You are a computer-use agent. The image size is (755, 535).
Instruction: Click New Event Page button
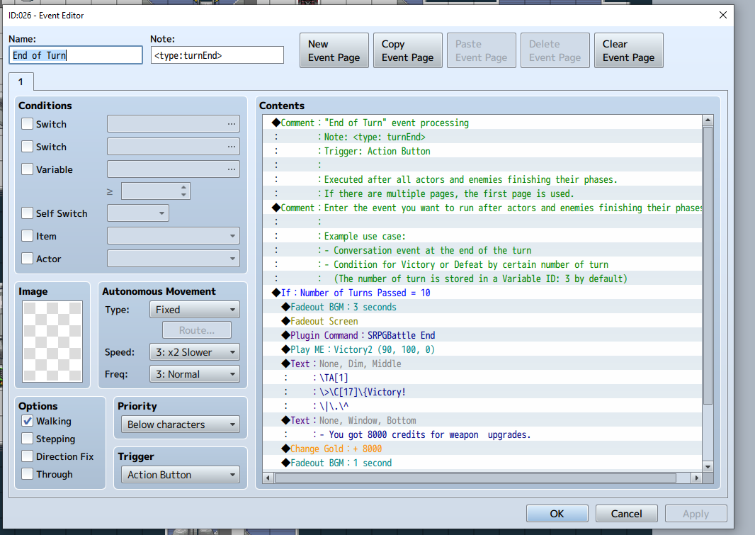click(334, 50)
